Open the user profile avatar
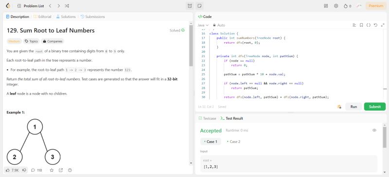Image resolution: width=389 pixels, height=177 pixels. (359, 6)
